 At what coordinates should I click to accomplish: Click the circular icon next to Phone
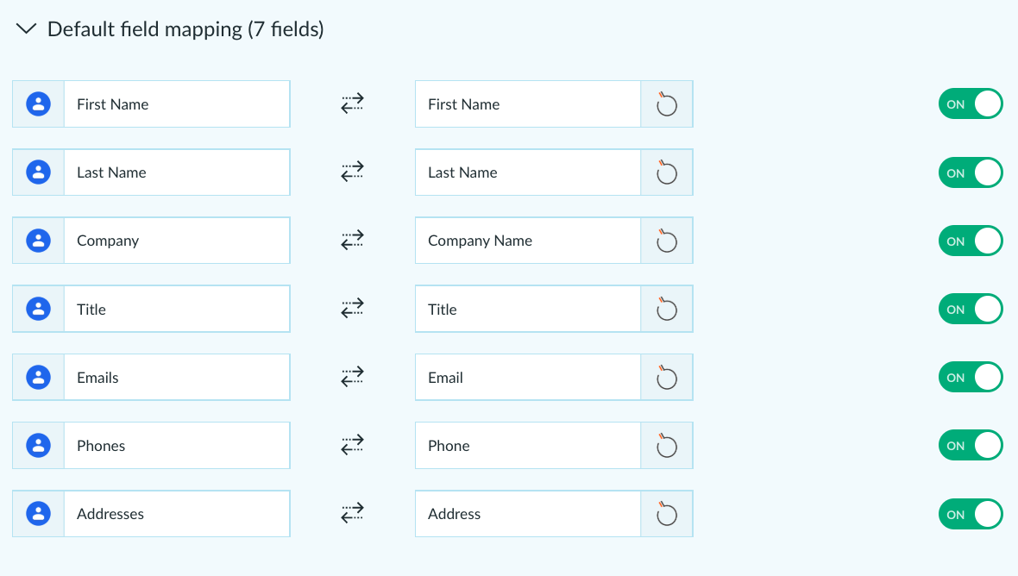[666, 446]
